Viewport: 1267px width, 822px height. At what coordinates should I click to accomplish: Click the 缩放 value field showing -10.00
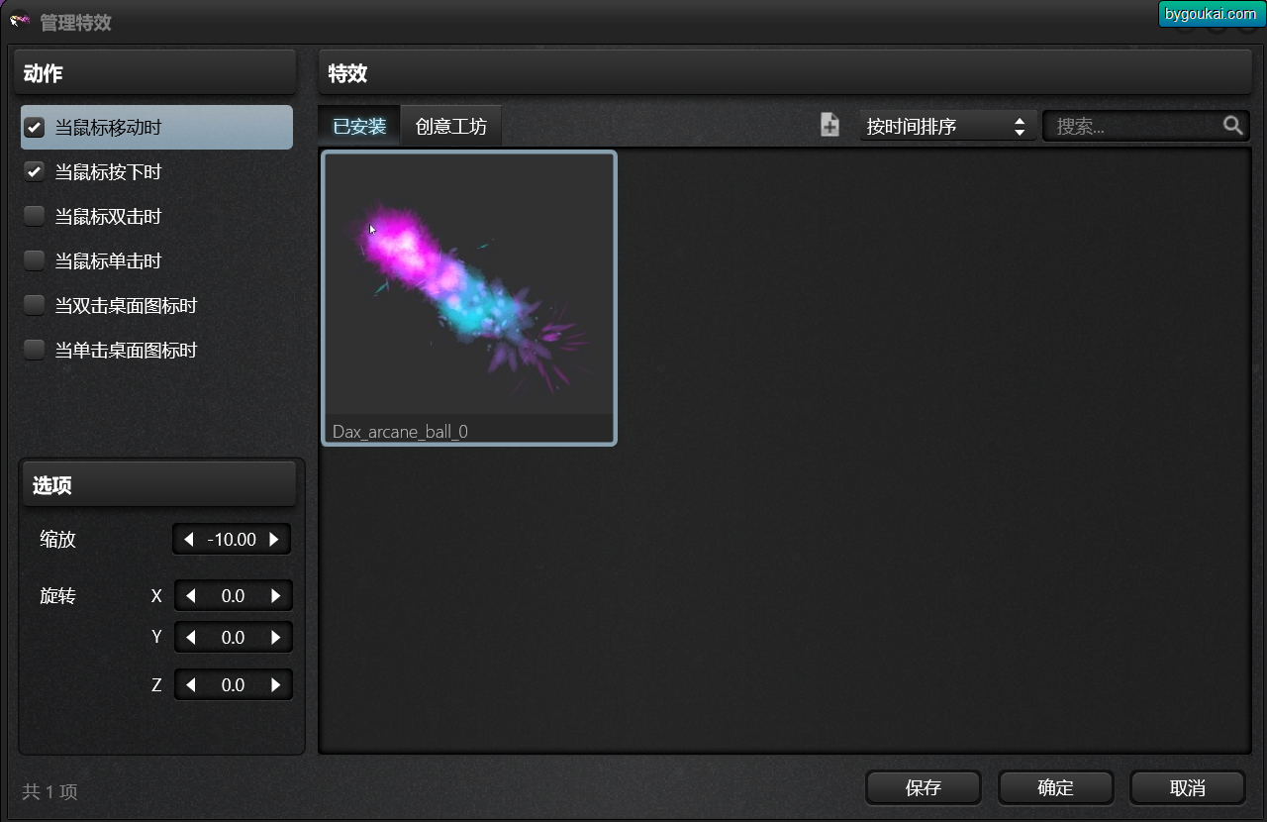(232, 540)
